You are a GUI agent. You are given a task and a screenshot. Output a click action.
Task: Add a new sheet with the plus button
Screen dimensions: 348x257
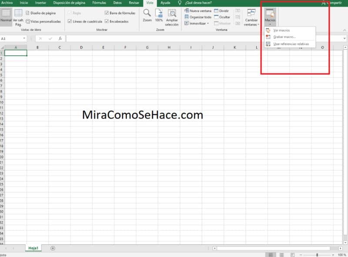tap(53, 248)
